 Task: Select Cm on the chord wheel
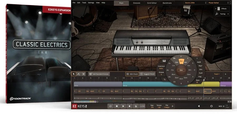point(174,65)
